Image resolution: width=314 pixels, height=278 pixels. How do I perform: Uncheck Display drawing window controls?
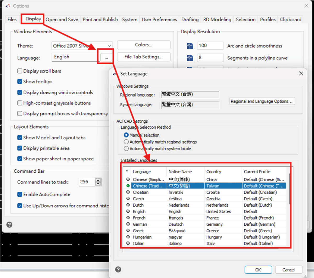(20, 92)
